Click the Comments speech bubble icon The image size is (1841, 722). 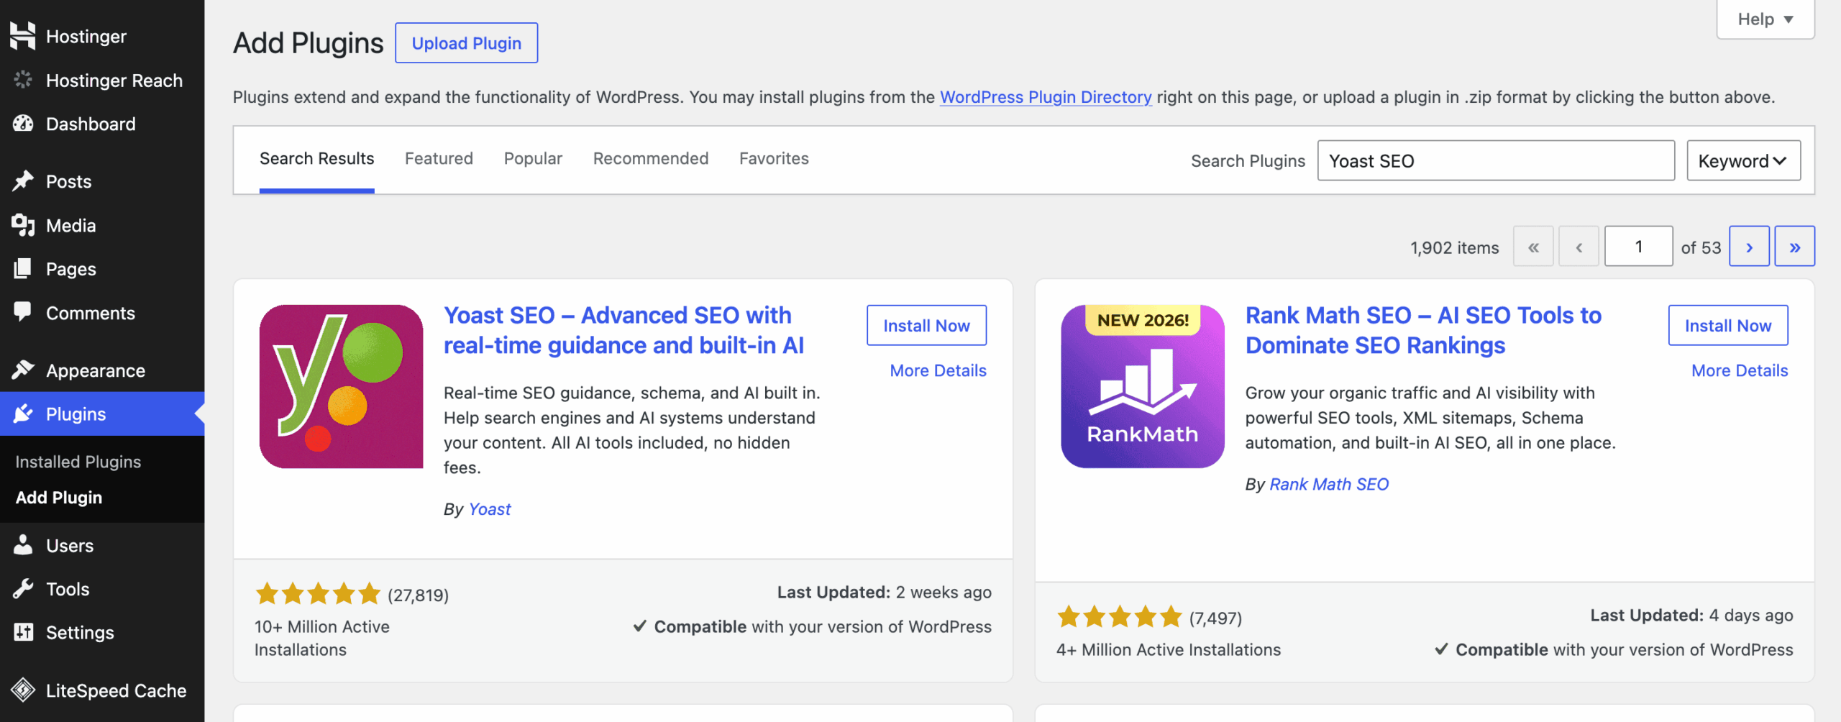pyautogui.click(x=23, y=312)
